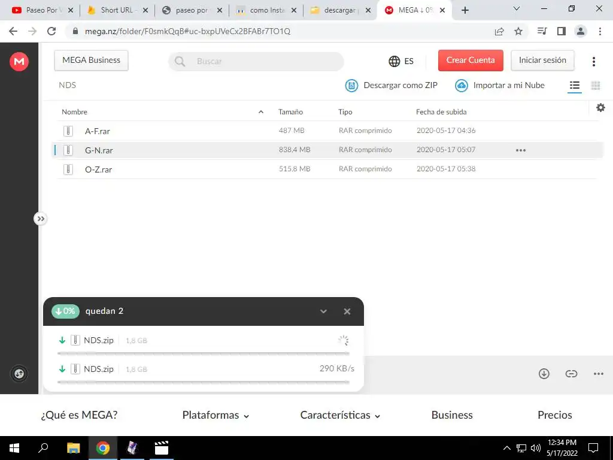Expand the Plataformas menu

[x=216, y=415]
